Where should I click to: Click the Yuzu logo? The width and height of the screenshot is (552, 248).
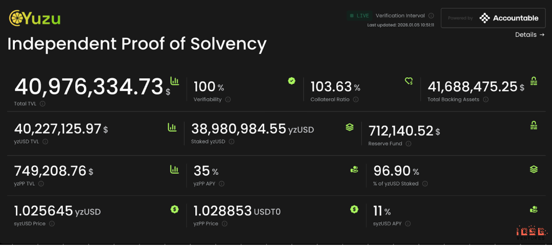tap(35, 18)
